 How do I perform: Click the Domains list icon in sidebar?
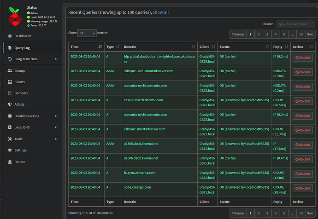10,93
